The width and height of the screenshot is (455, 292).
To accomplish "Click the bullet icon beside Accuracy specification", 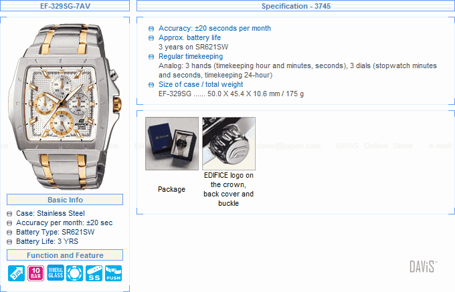I will point(151,29).
